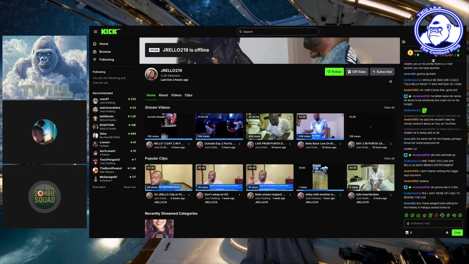Open the Looonn recommended channel

[x=114, y=144]
